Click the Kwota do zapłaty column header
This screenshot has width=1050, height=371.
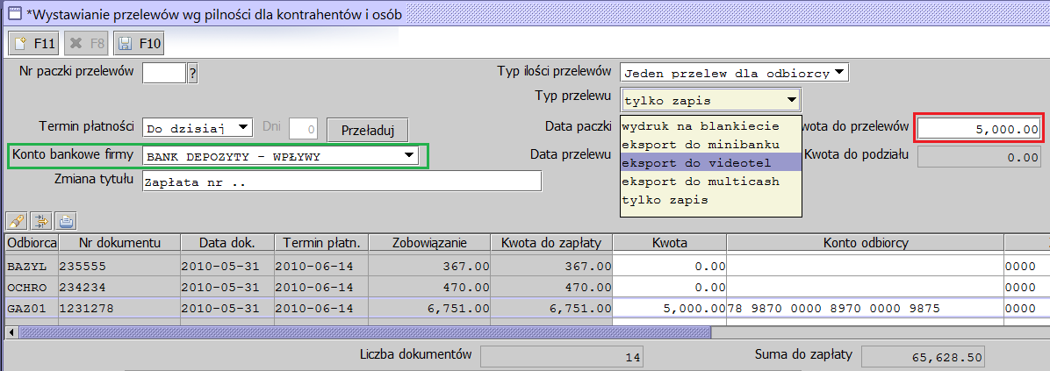552,243
